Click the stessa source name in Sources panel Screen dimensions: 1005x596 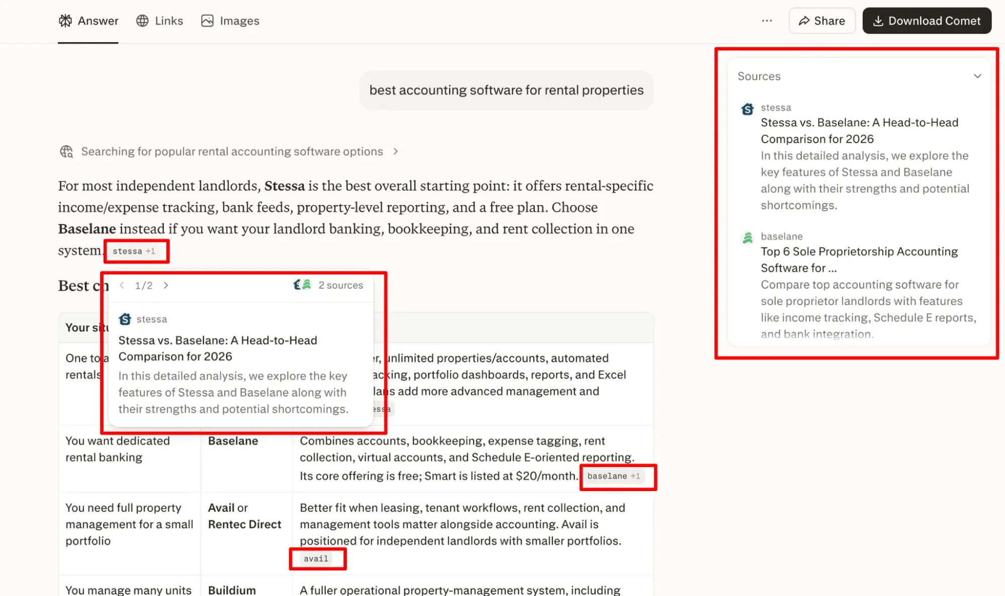pyautogui.click(x=776, y=107)
